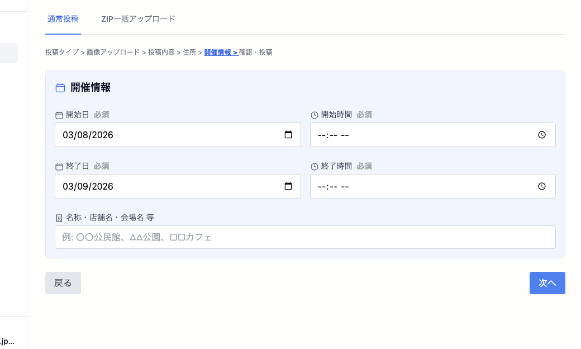581x349 pixels.
Task: Click the 投稿タイプ breadcrumb step
Action: tap(62, 53)
